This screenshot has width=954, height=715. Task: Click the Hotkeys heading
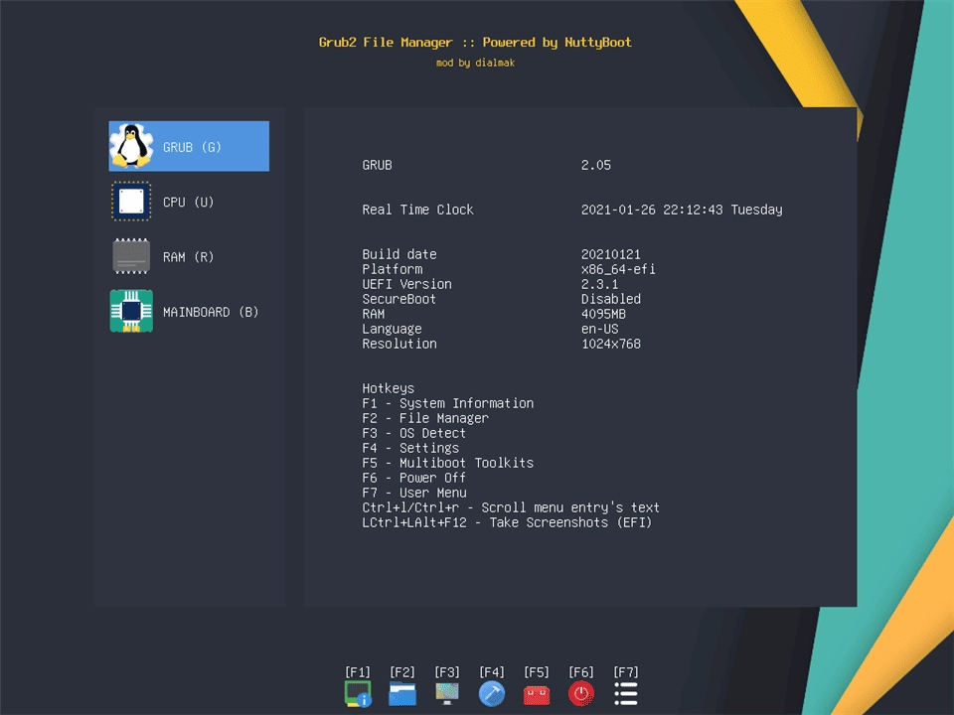click(x=389, y=388)
